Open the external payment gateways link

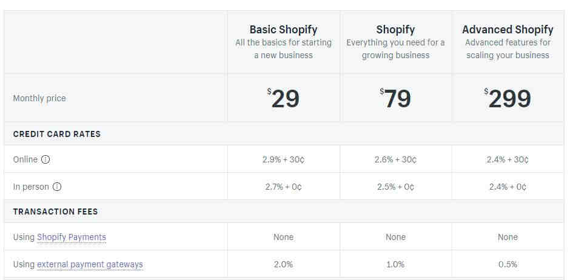click(90, 264)
